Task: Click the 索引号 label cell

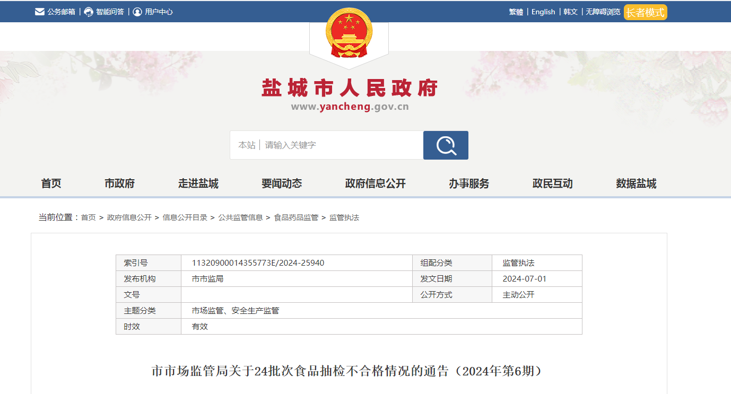Action: pos(149,263)
